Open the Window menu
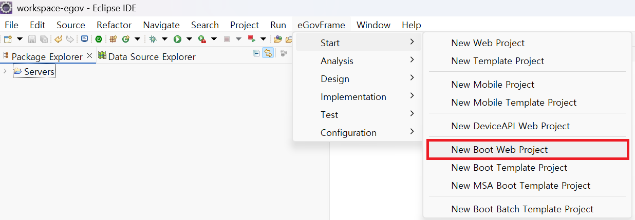The image size is (635, 220). pos(373,25)
